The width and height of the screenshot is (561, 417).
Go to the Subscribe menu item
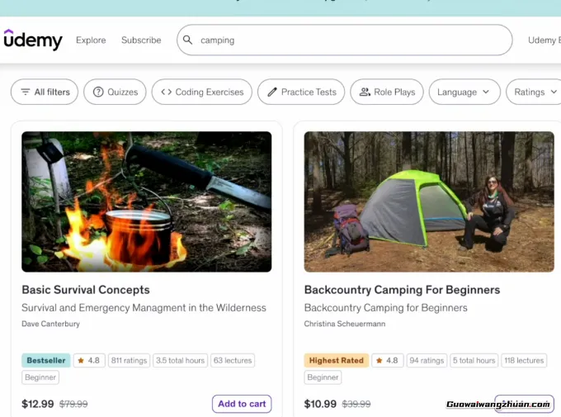pos(141,40)
